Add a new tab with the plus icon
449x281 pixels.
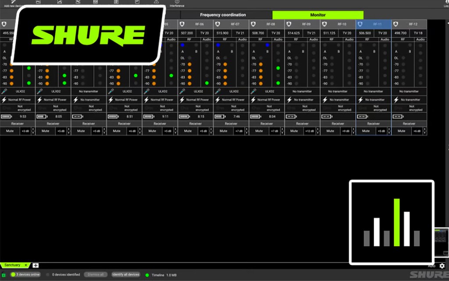point(36,266)
